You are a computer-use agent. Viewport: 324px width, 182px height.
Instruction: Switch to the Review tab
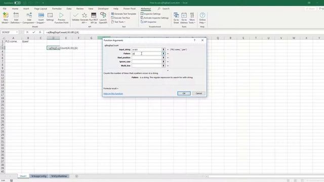point(80,9)
